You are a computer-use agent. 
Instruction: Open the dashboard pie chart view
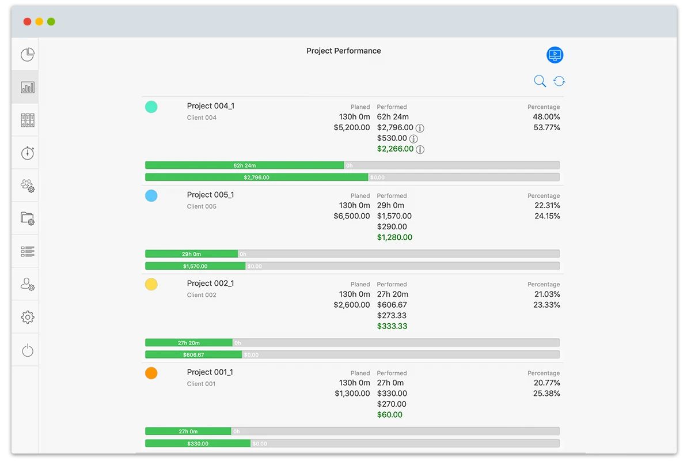click(x=26, y=54)
